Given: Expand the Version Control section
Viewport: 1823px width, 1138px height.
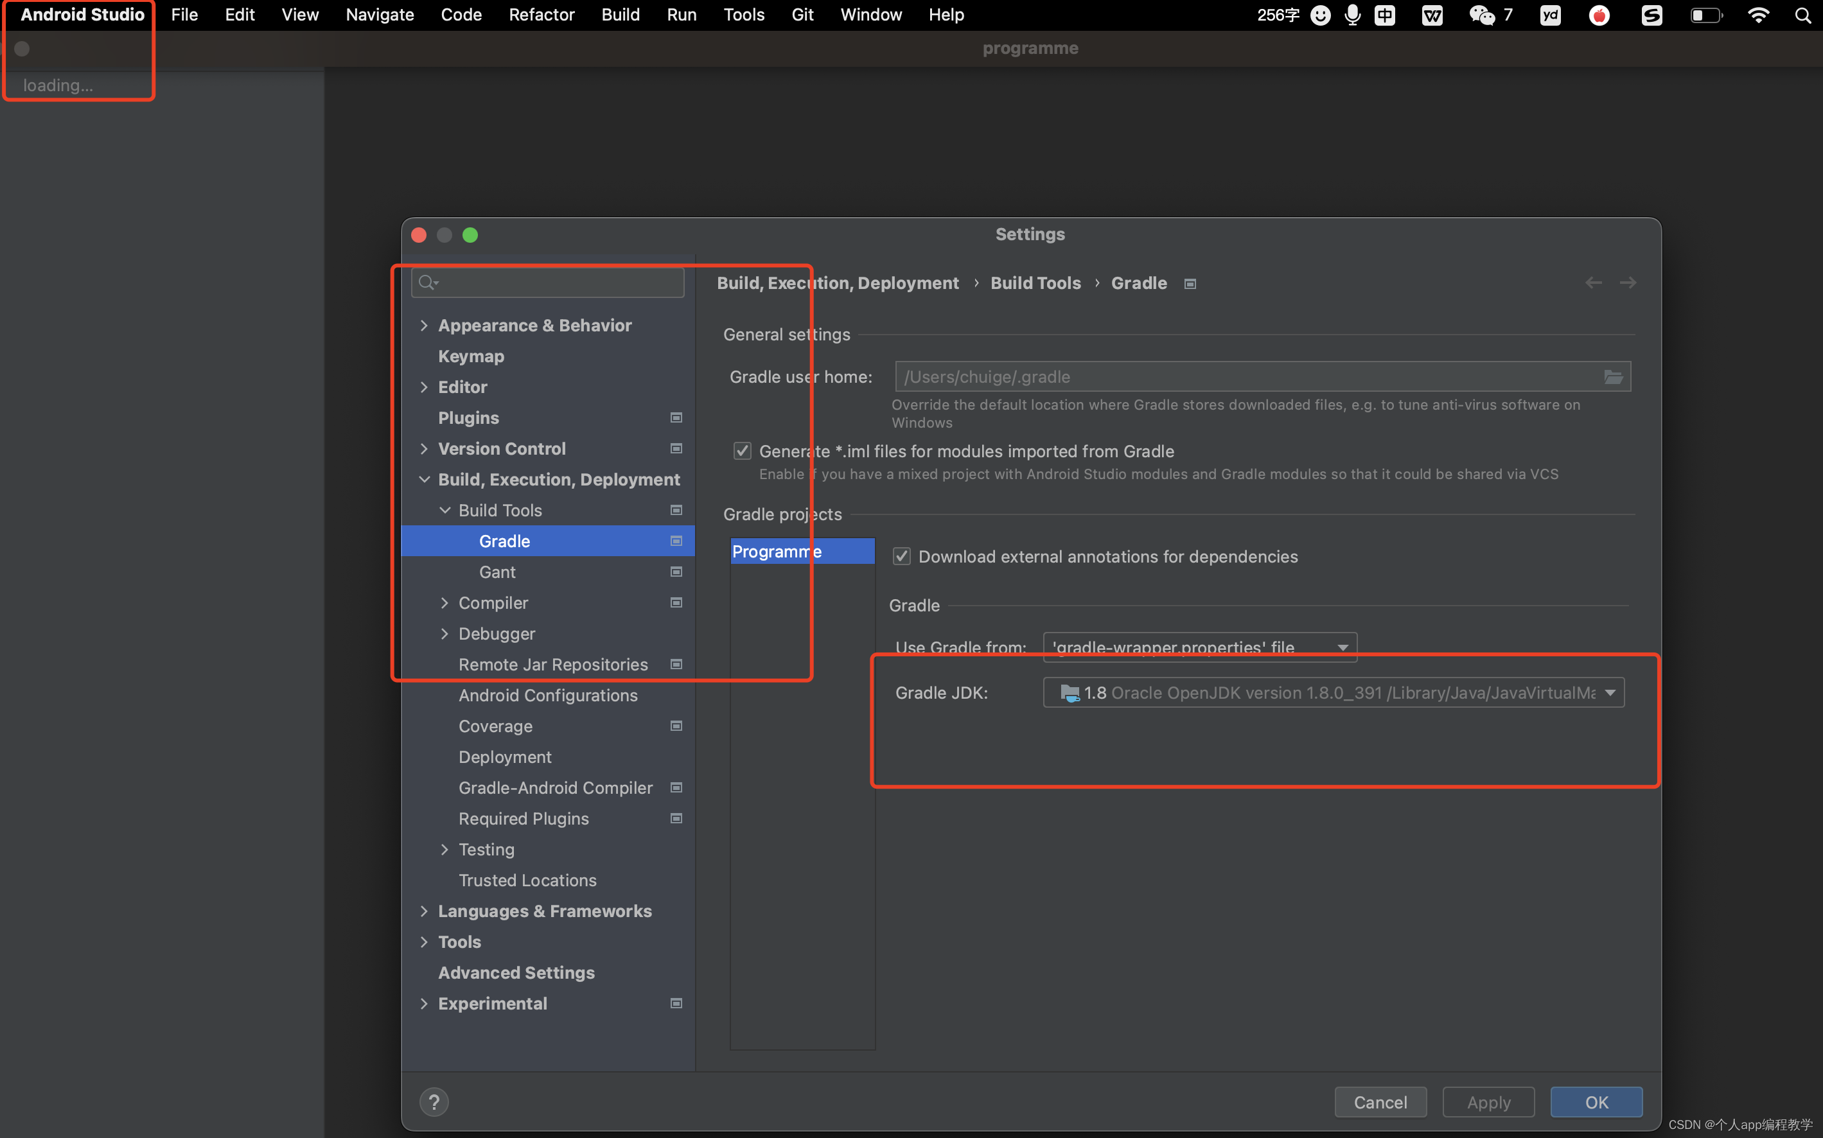Looking at the screenshot, I should click(424, 448).
